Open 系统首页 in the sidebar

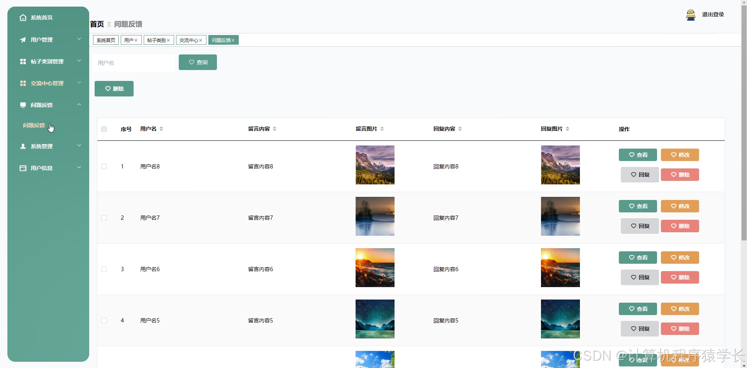(x=42, y=18)
